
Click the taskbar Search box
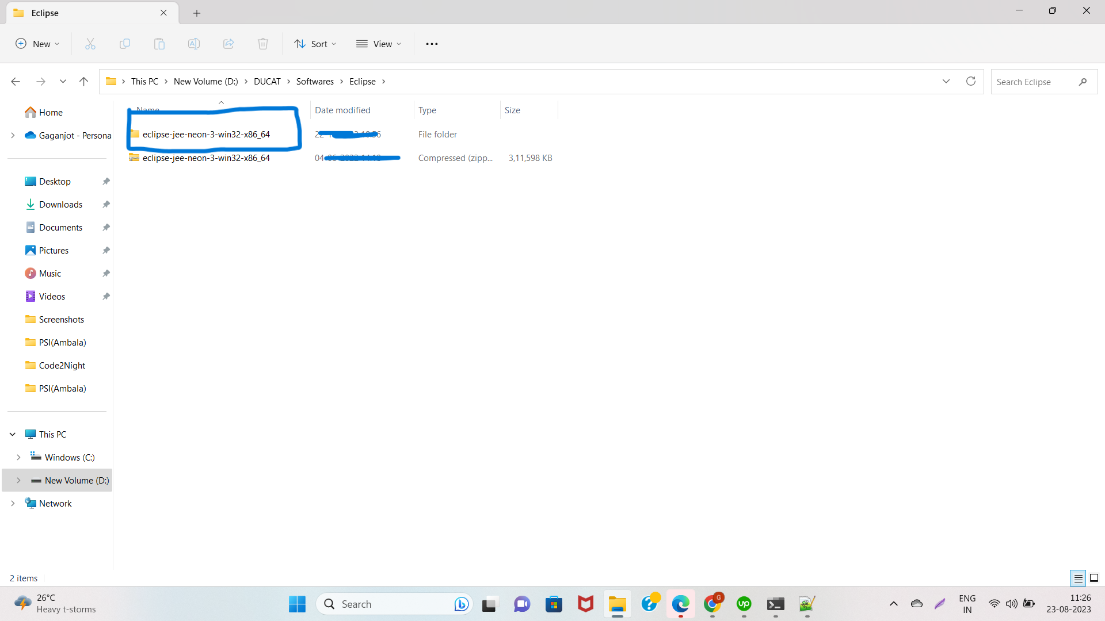tap(394, 604)
